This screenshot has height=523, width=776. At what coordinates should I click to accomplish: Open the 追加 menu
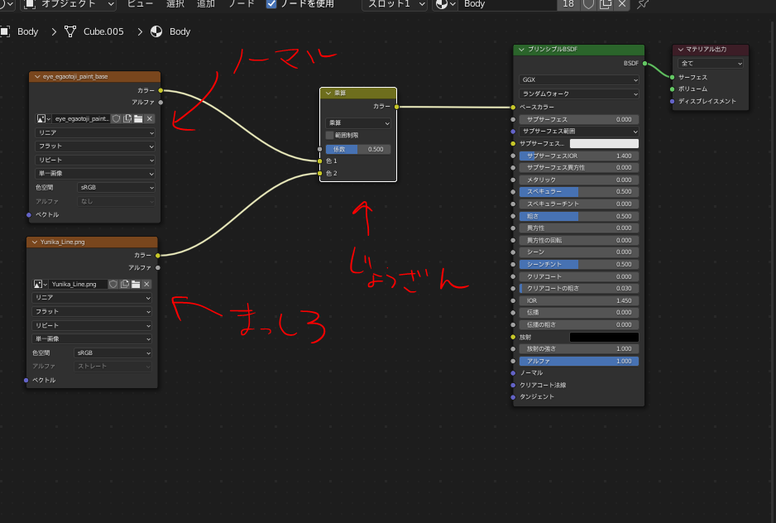(x=205, y=4)
